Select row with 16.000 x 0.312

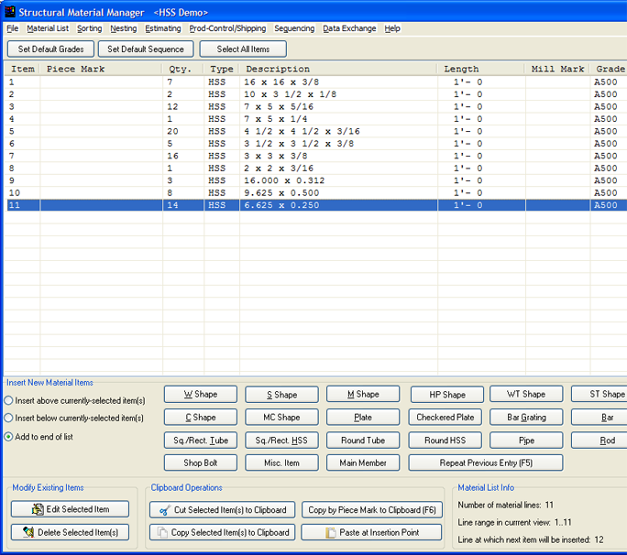coord(316,180)
